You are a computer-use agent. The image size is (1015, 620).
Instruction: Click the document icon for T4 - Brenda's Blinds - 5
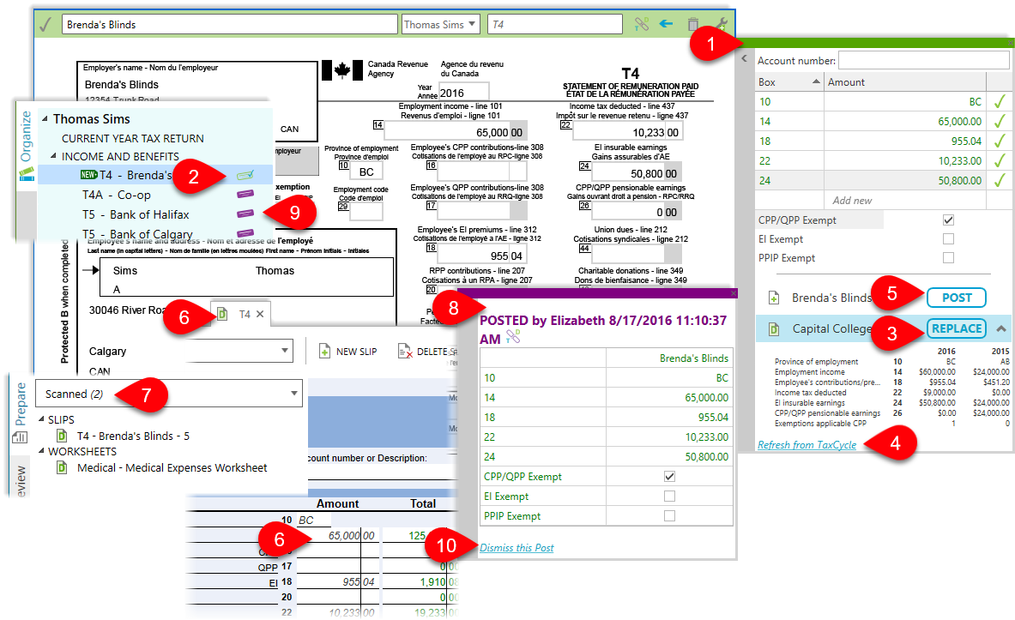[x=62, y=436]
